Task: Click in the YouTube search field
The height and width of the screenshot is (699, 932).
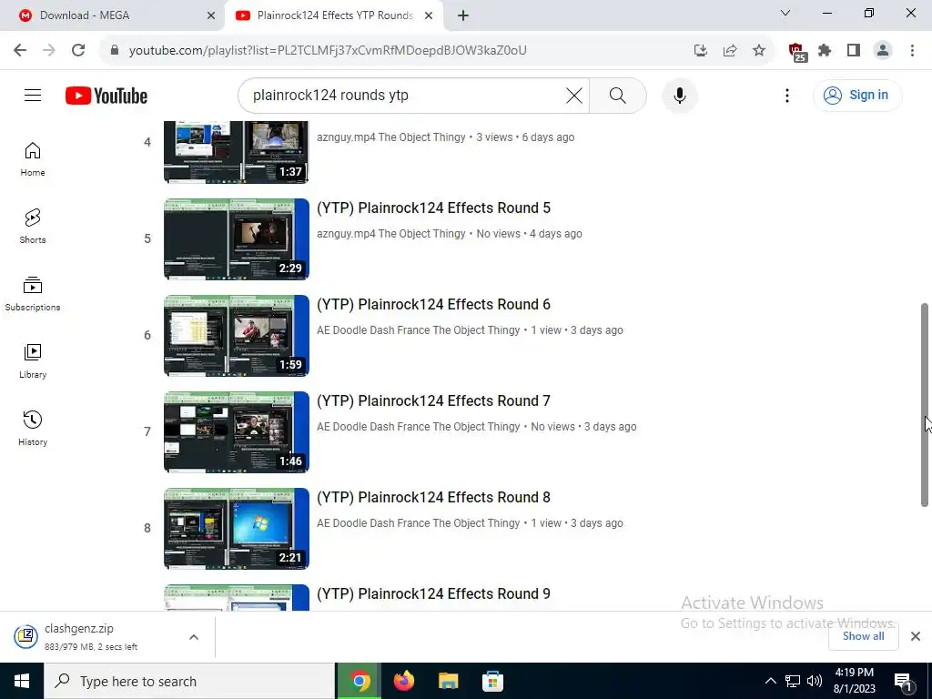Action: click(x=404, y=95)
